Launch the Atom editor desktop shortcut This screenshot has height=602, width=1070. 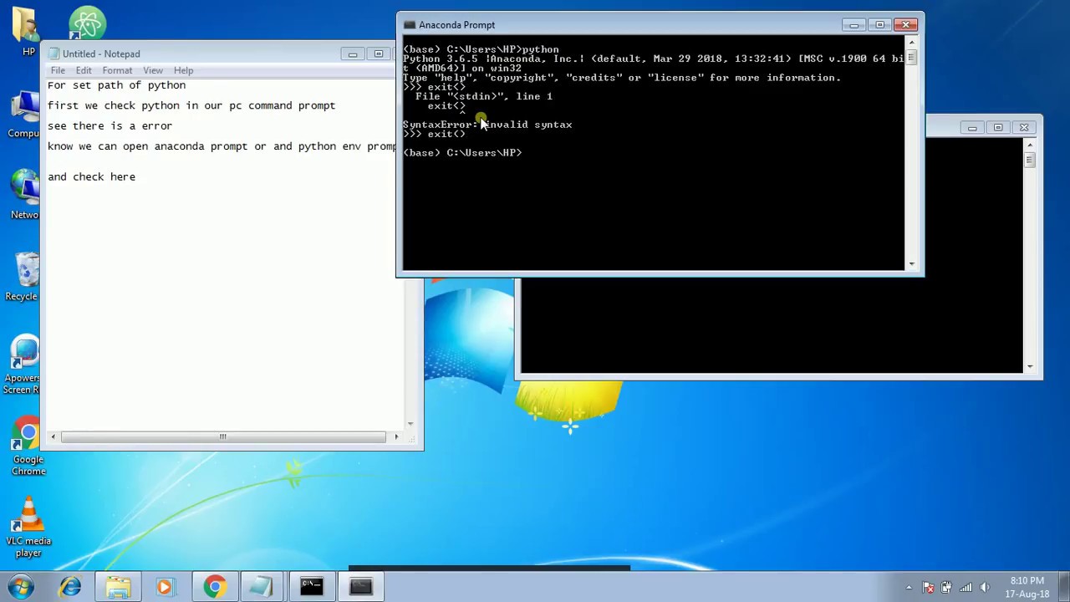point(87,23)
